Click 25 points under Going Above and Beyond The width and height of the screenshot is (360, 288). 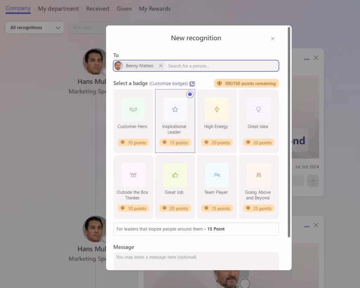(x=259, y=208)
